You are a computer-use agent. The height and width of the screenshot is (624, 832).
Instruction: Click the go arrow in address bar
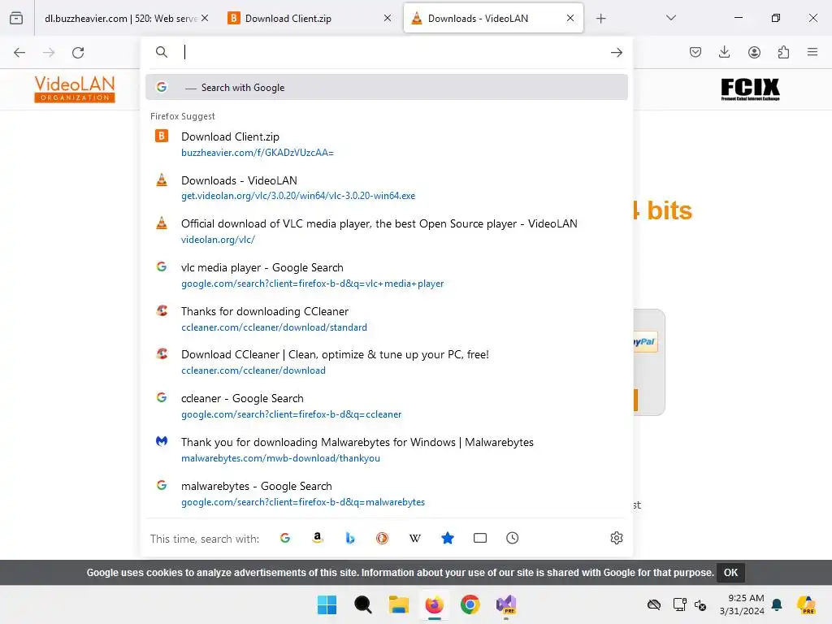(x=616, y=53)
